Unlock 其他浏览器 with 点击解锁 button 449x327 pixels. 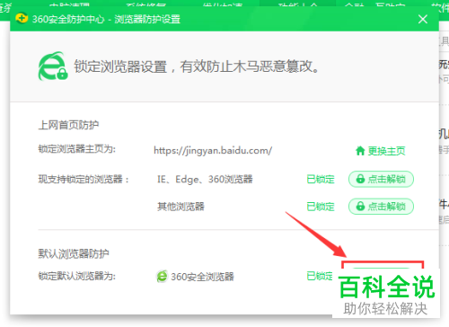tap(381, 207)
